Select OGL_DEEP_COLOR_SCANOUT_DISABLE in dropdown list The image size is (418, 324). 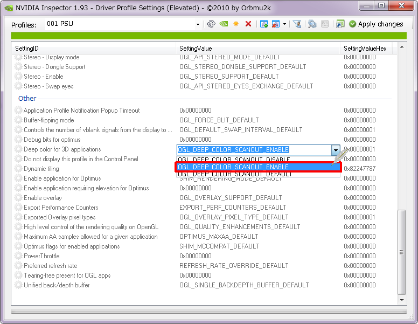pyautogui.click(x=259, y=160)
